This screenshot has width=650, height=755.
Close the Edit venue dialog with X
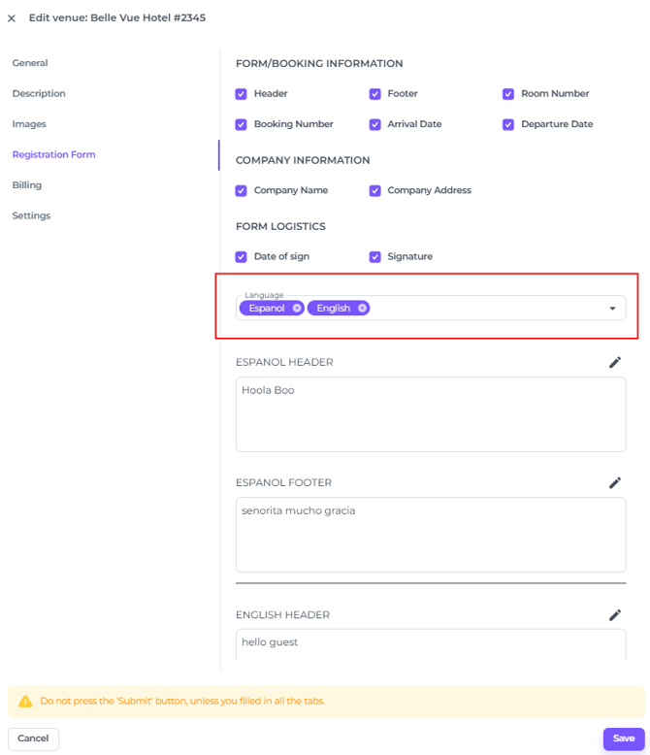pos(12,18)
